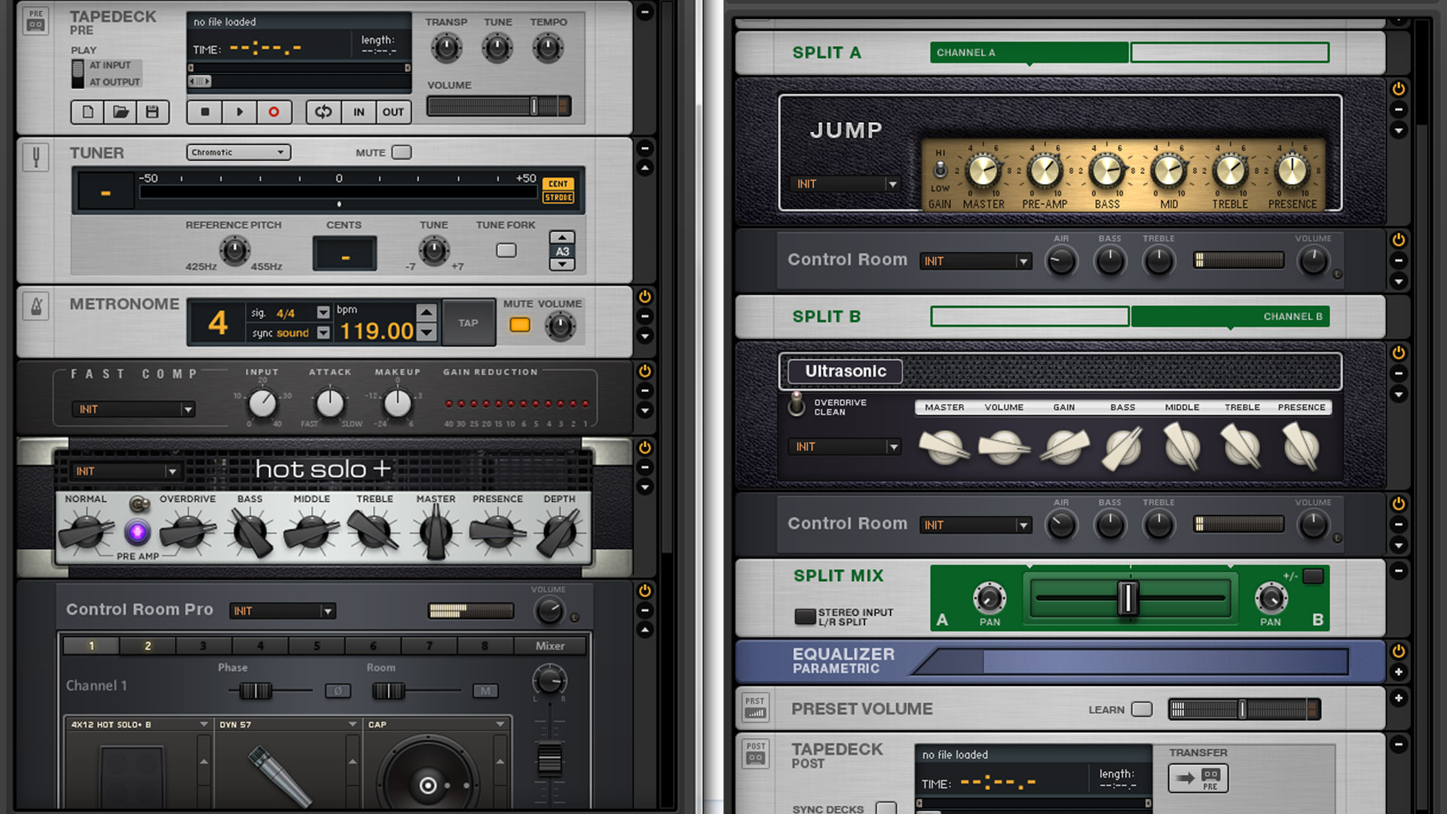Click the Tapedeck record button
This screenshot has height=814, width=1447.
(x=274, y=112)
